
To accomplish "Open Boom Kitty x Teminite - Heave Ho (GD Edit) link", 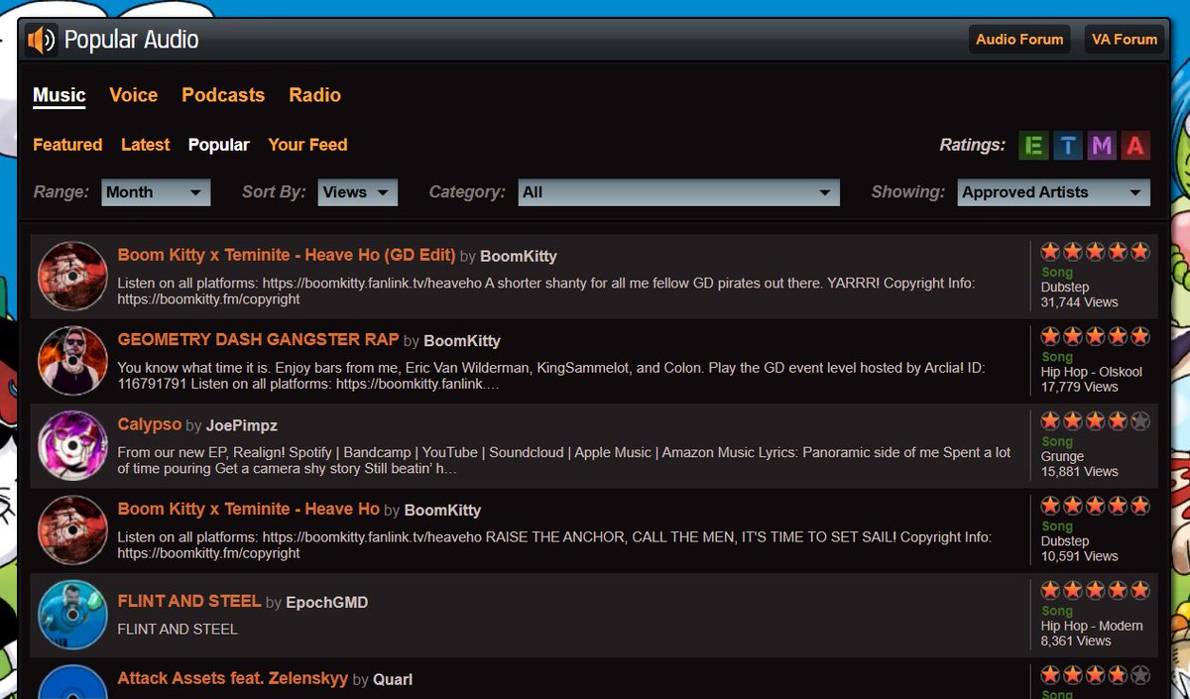I will 287,255.
